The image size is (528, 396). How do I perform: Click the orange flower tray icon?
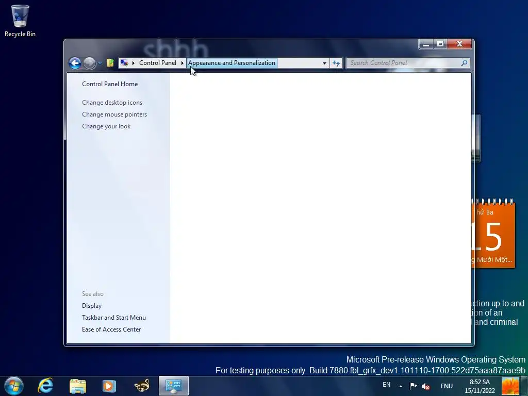tap(510, 386)
